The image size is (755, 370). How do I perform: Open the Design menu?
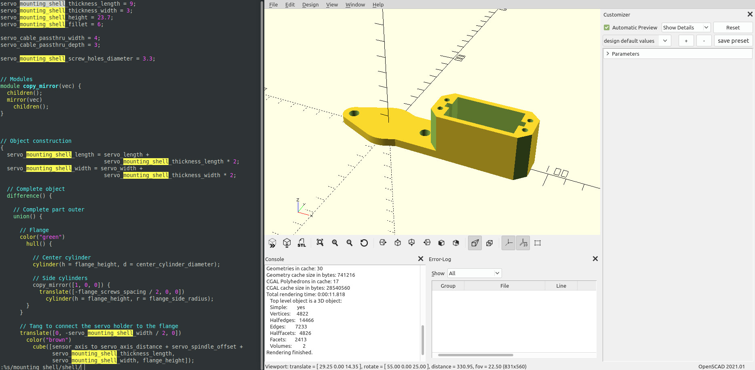tap(310, 4)
